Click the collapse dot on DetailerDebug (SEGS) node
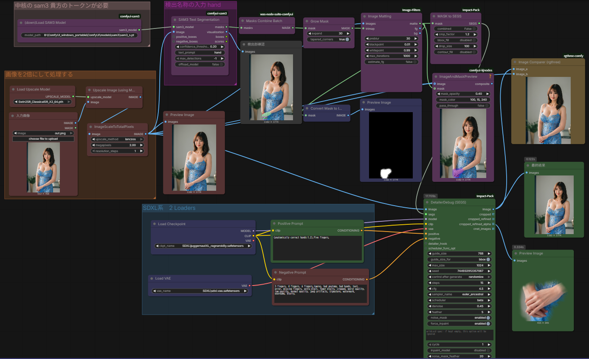Viewport: 589px width, 359px height. click(427, 202)
